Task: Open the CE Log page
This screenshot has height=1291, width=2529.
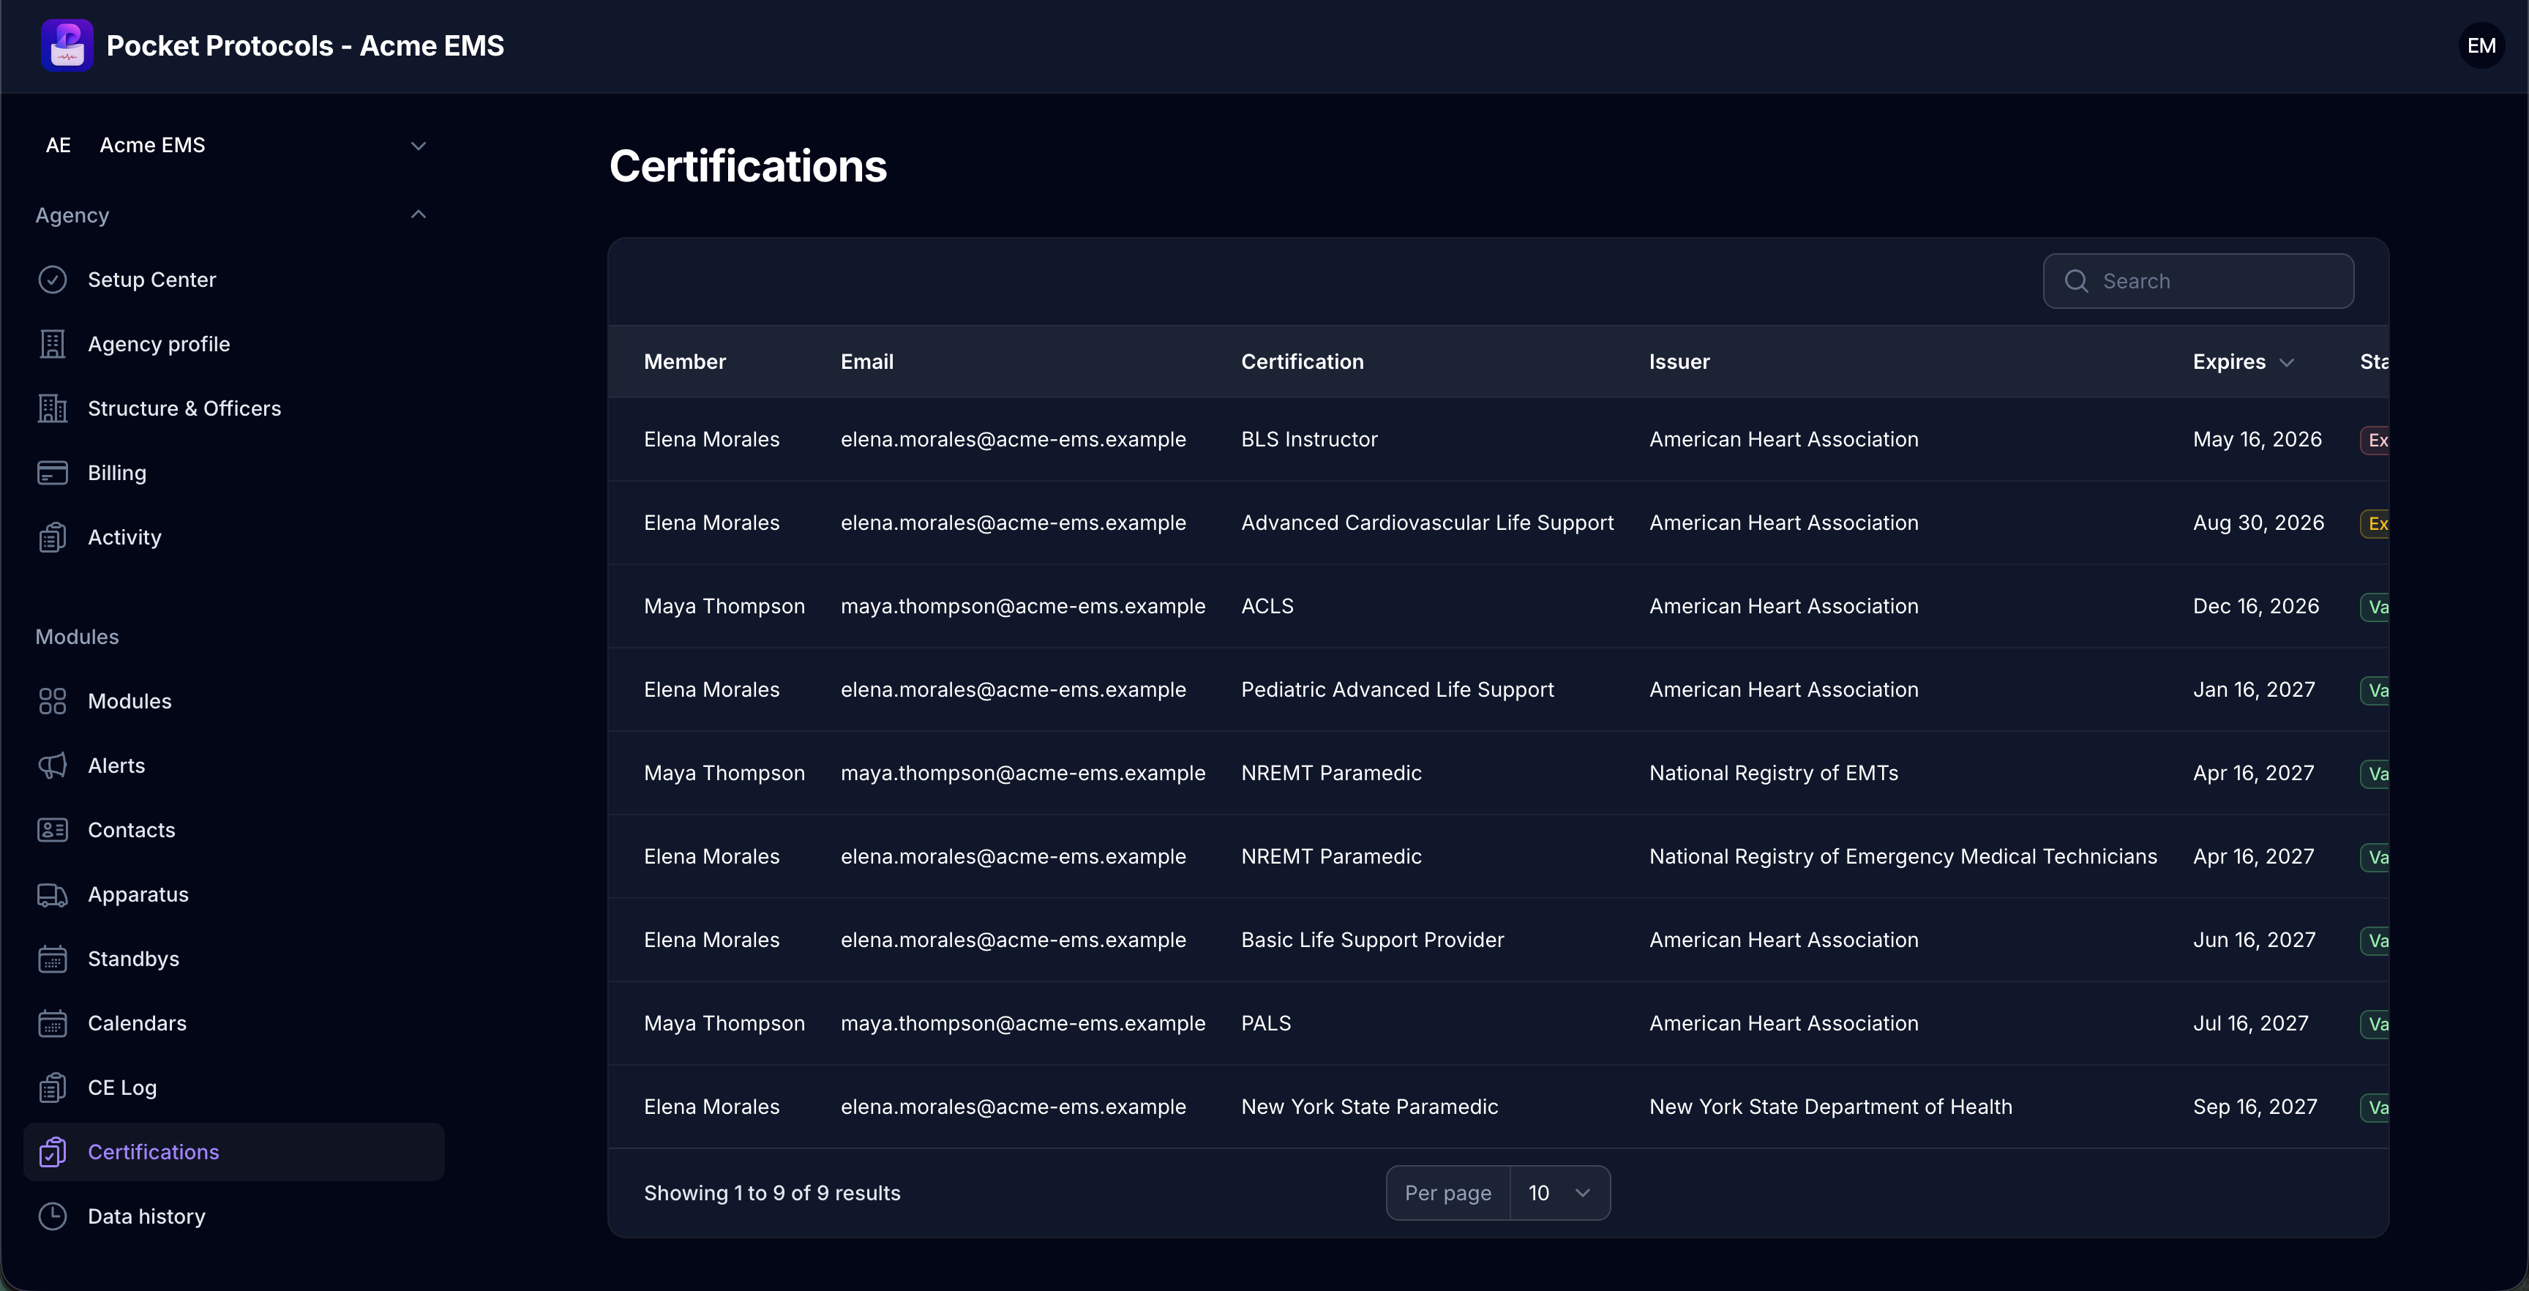Action: (x=233, y=1088)
